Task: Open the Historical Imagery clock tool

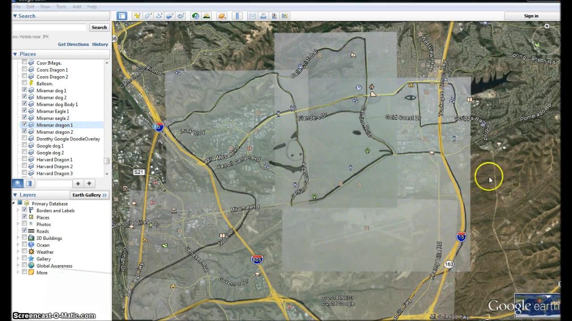Action: [x=195, y=16]
